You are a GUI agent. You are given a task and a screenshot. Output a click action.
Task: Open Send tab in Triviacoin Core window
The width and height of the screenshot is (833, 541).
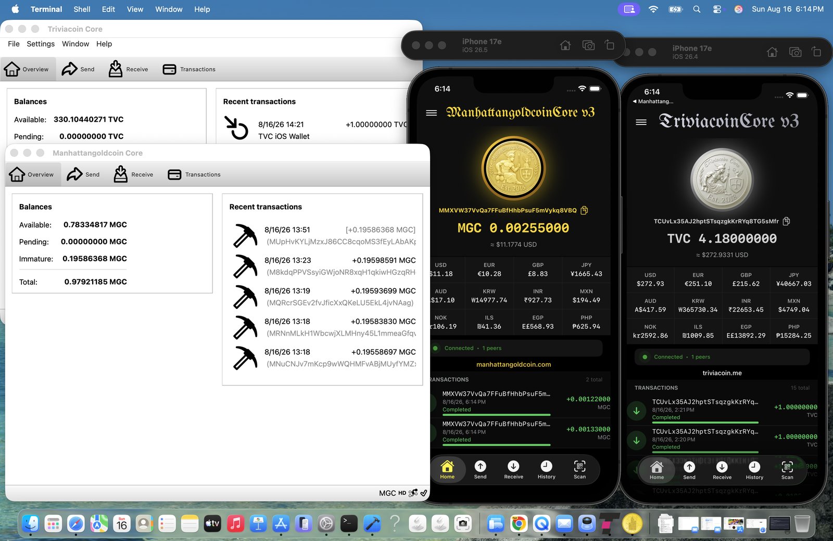click(78, 69)
